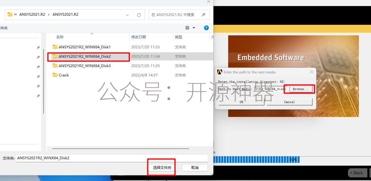Viewport: 371px width, 181px height.
Task: Select the ANSYS2021R2_WINX64_Disk2 folder
Action: 85,57
